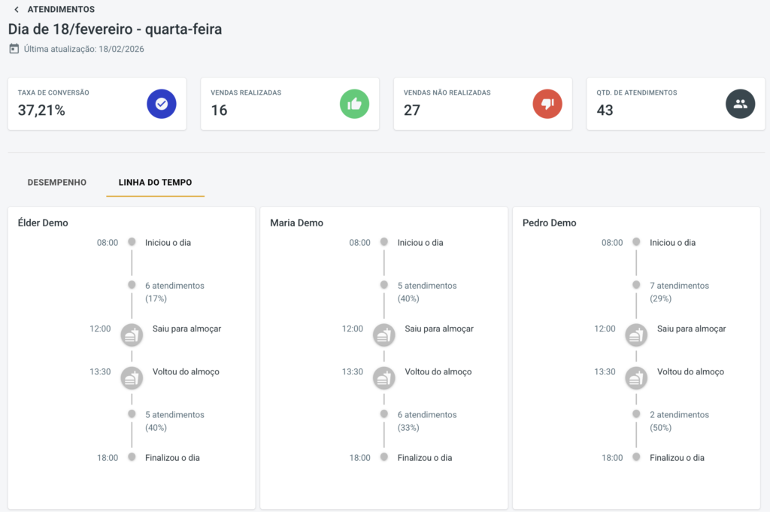This screenshot has height=512, width=770.
Task: Click the dark people icon for atendimentos
Action: point(741,104)
